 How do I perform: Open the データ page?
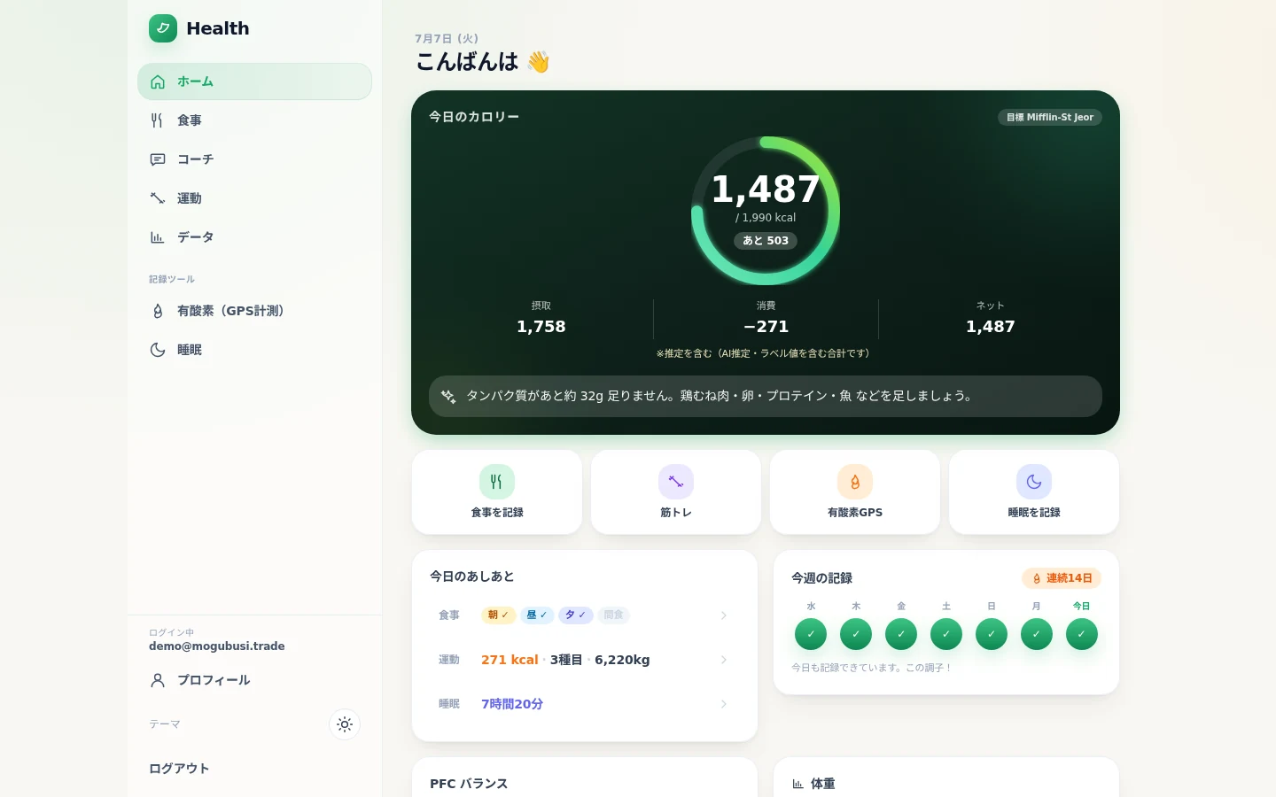[254, 237]
